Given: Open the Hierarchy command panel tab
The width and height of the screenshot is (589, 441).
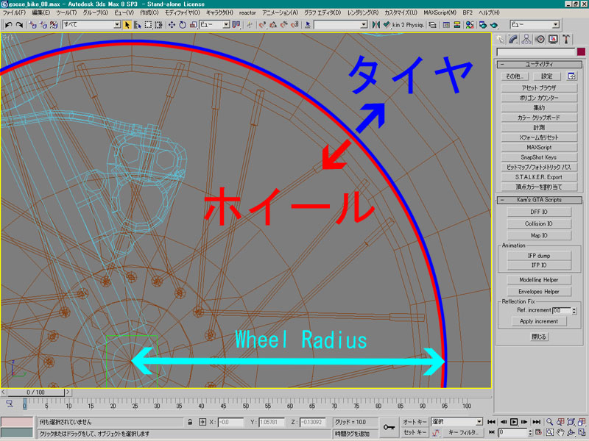Looking at the screenshot, I should (526, 39).
